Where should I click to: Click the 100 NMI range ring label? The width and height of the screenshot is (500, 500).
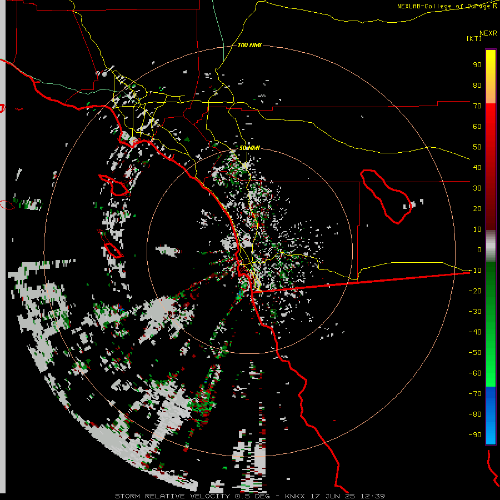(249, 46)
